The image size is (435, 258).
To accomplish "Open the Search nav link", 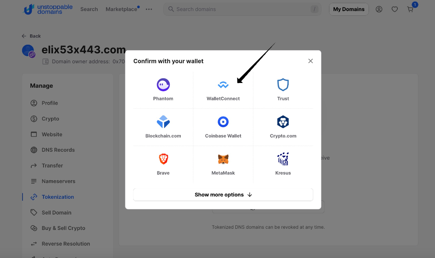I will (89, 9).
